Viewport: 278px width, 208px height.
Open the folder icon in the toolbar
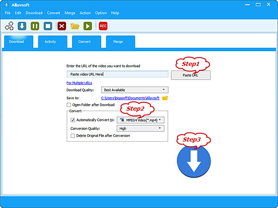point(75,26)
